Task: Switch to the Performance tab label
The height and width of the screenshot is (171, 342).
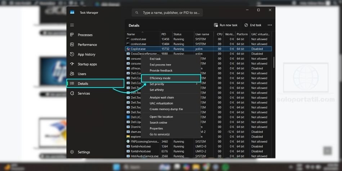Action: coord(87,45)
